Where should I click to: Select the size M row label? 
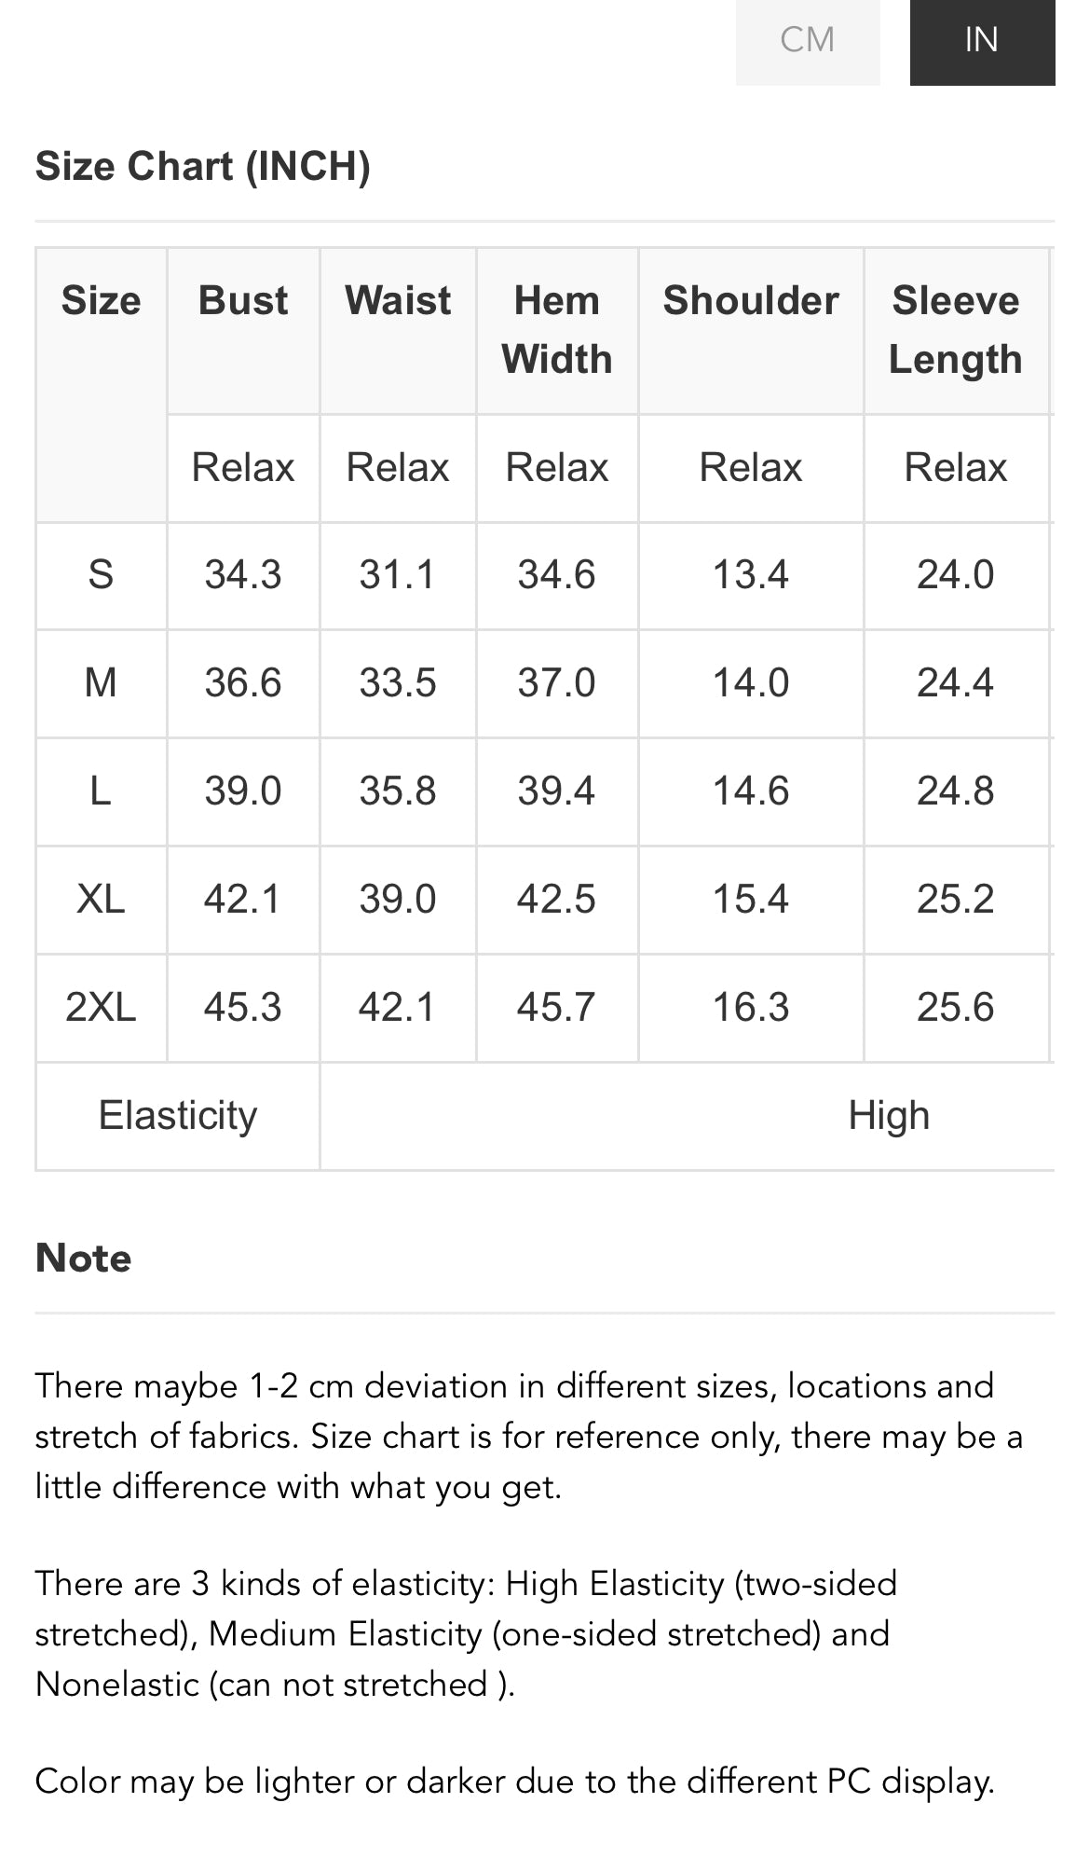click(x=101, y=683)
